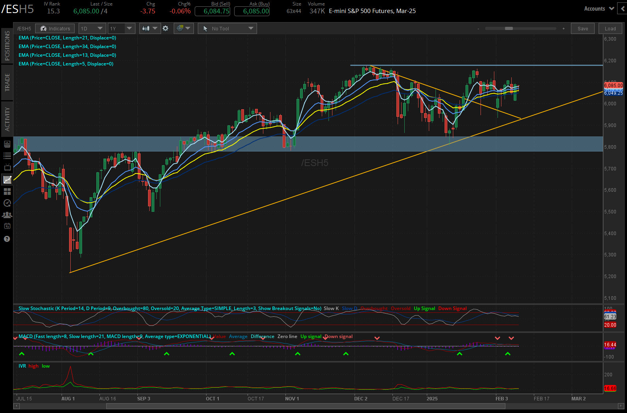627x413 pixels.
Task: Click the 61.23 stochastic value tag
Action: point(610,317)
